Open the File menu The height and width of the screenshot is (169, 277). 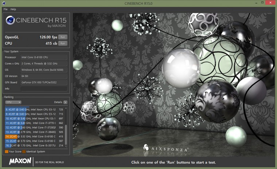click(5, 9)
